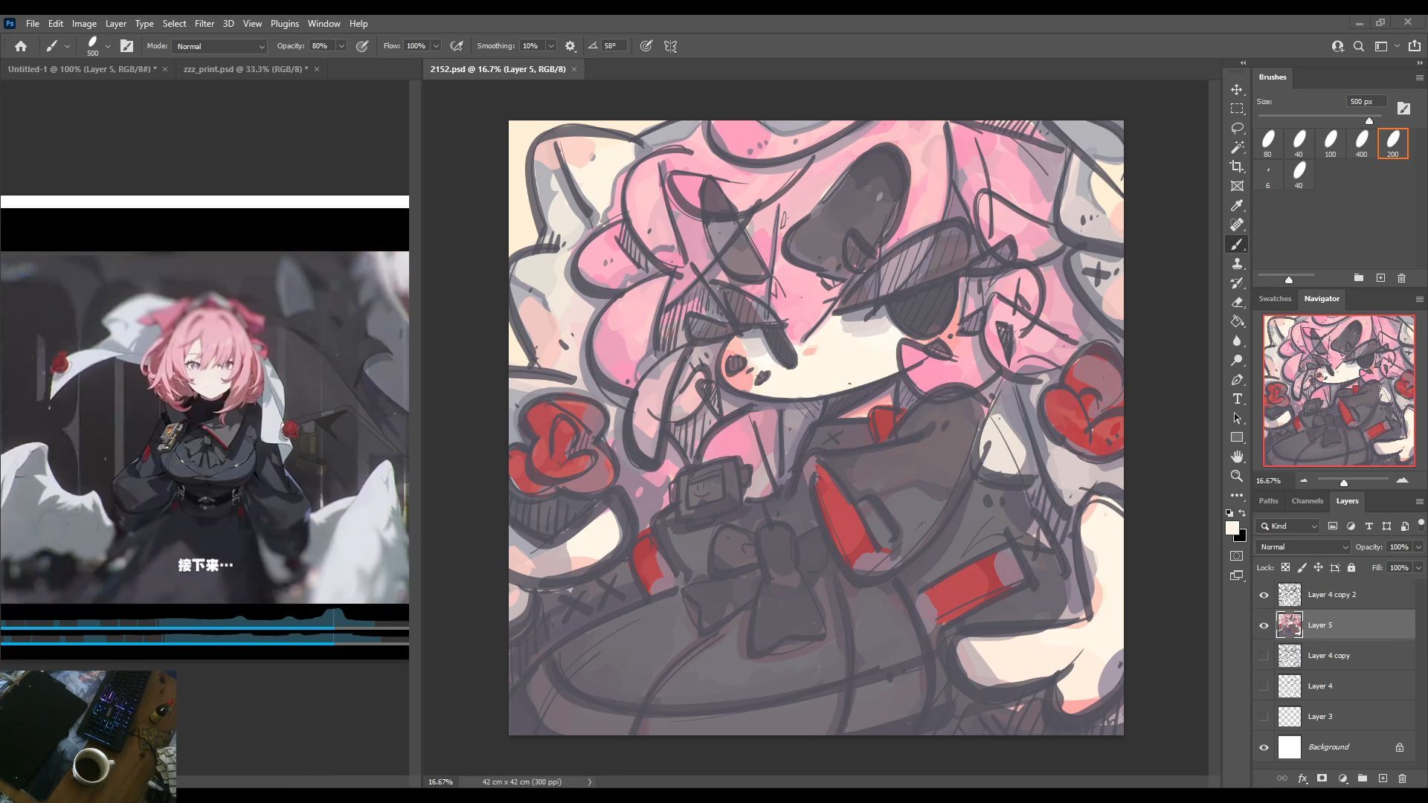The width and height of the screenshot is (1428, 803).
Task: Select the Crop tool
Action: (1237, 167)
